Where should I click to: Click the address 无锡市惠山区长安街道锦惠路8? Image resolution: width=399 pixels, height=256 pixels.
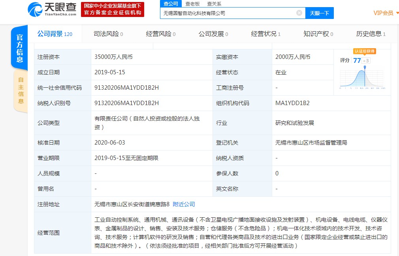[132, 204]
